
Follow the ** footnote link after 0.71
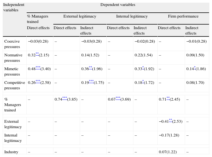click(x=168, y=98)
